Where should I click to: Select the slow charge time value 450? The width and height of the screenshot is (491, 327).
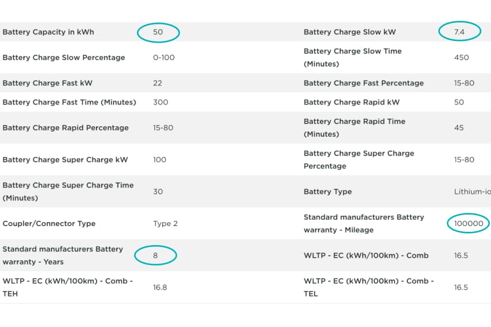tap(462, 58)
